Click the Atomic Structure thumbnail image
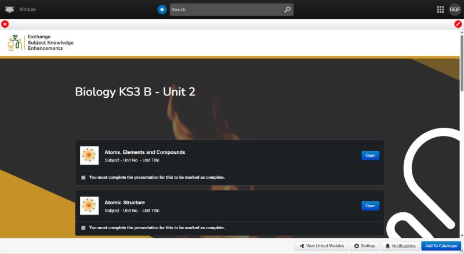The image size is (464, 254). click(89, 205)
